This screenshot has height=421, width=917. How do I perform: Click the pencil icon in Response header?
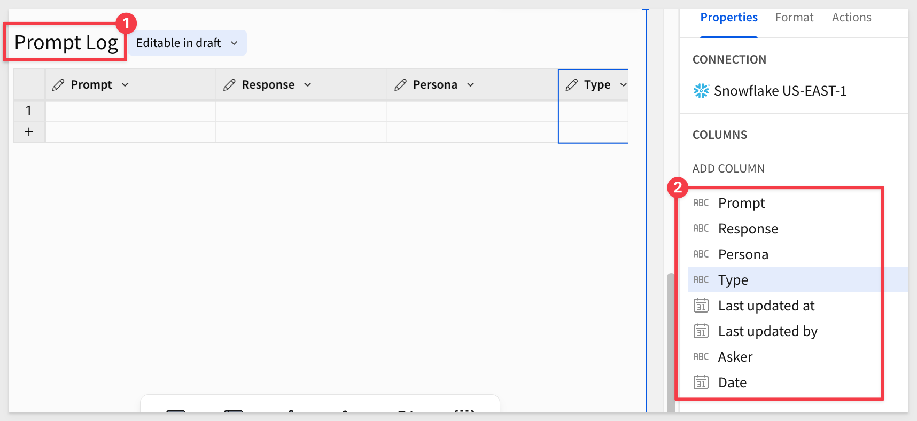[229, 85]
